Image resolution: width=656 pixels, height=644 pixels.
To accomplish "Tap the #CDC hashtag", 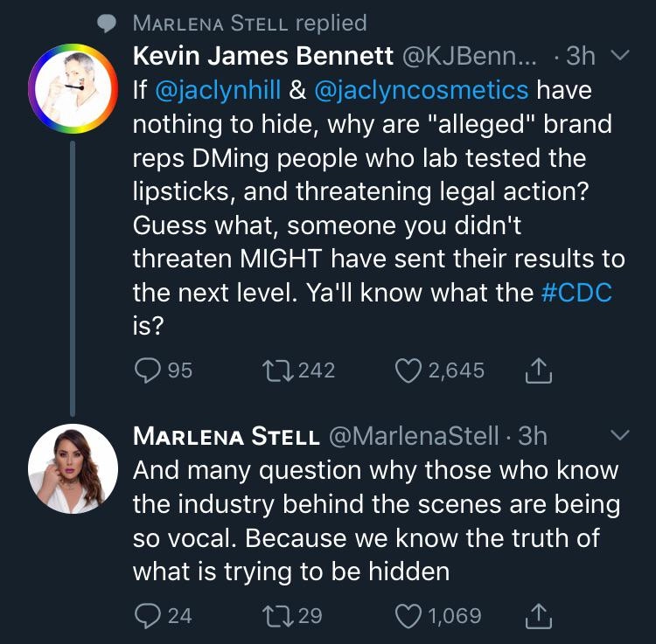I will [x=576, y=293].
